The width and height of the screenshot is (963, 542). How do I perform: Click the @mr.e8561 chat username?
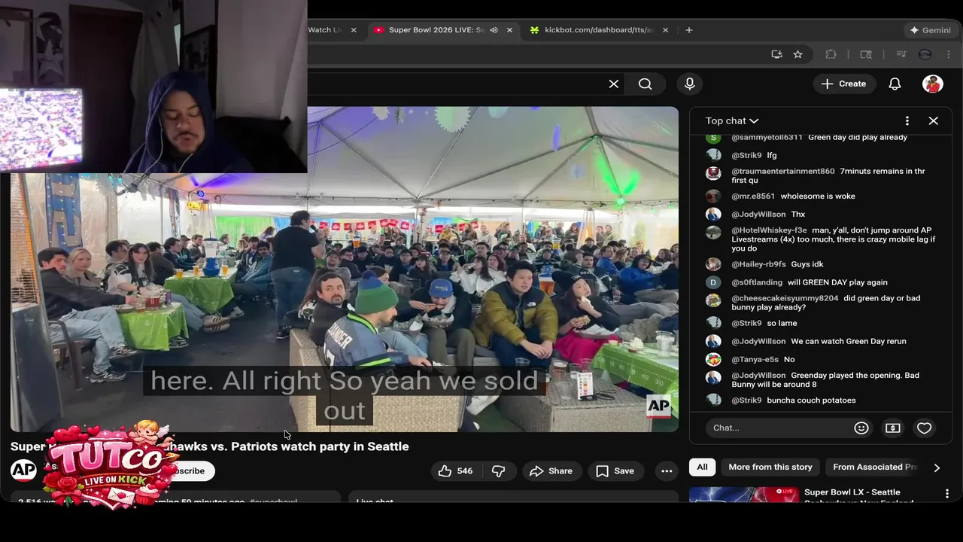tap(753, 196)
